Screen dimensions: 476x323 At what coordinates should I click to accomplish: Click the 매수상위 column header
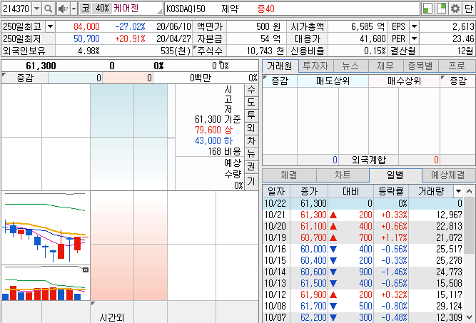coord(404,81)
